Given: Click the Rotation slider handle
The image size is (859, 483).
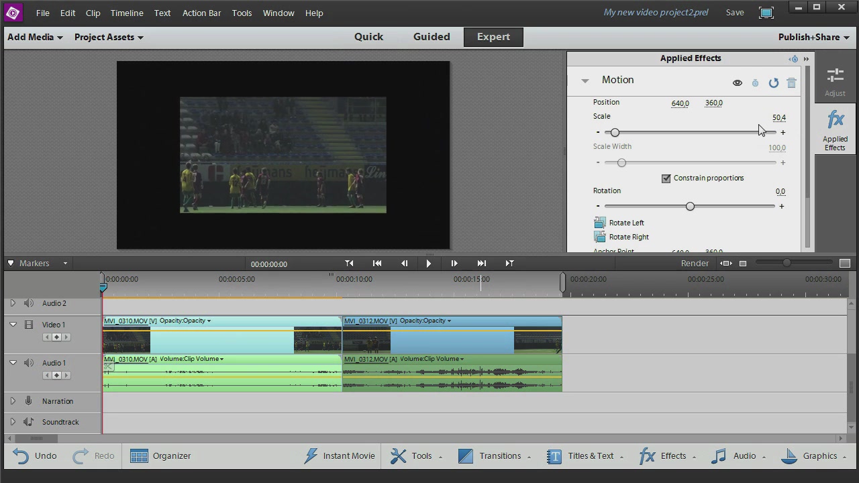Looking at the screenshot, I should (x=690, y=207).
